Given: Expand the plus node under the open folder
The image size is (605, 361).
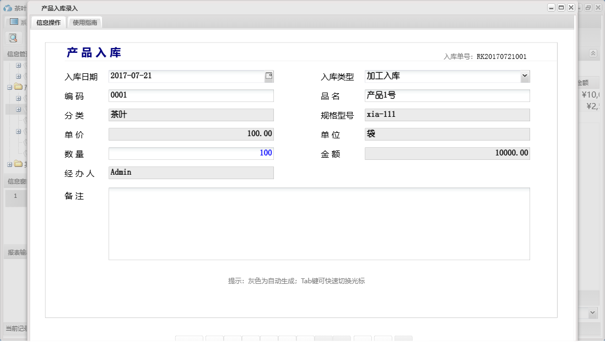Looking at the screenshot, I should 18,97.
